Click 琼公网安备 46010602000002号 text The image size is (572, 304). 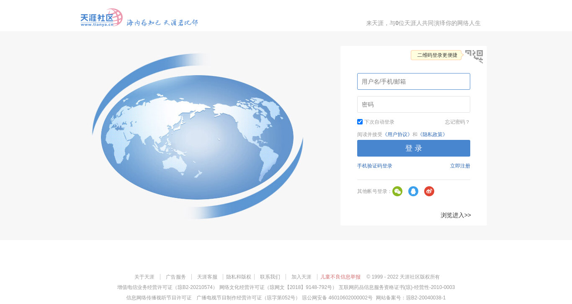[x=337, y=298]
